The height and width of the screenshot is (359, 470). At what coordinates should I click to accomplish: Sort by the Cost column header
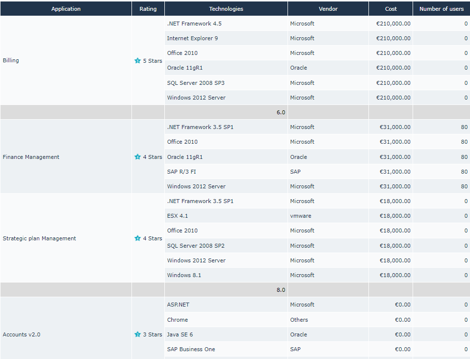point(391,9)
